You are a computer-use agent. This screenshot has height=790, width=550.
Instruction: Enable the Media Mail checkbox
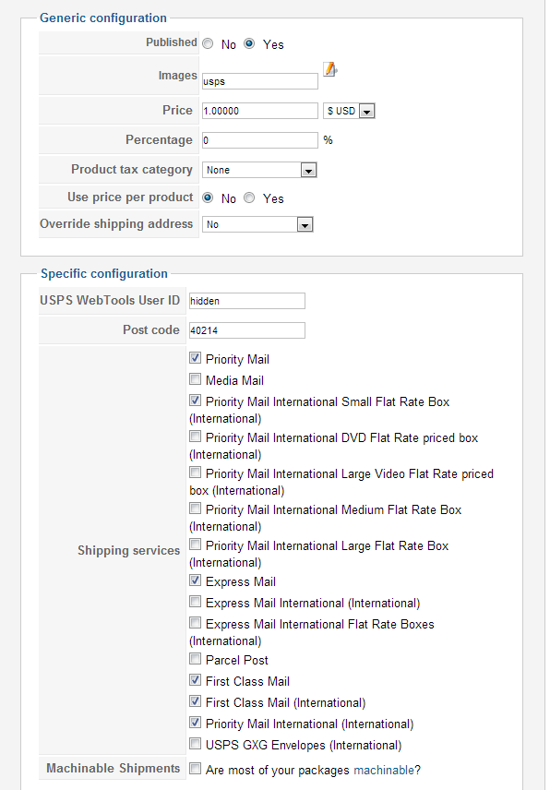[x=195, y=379]
